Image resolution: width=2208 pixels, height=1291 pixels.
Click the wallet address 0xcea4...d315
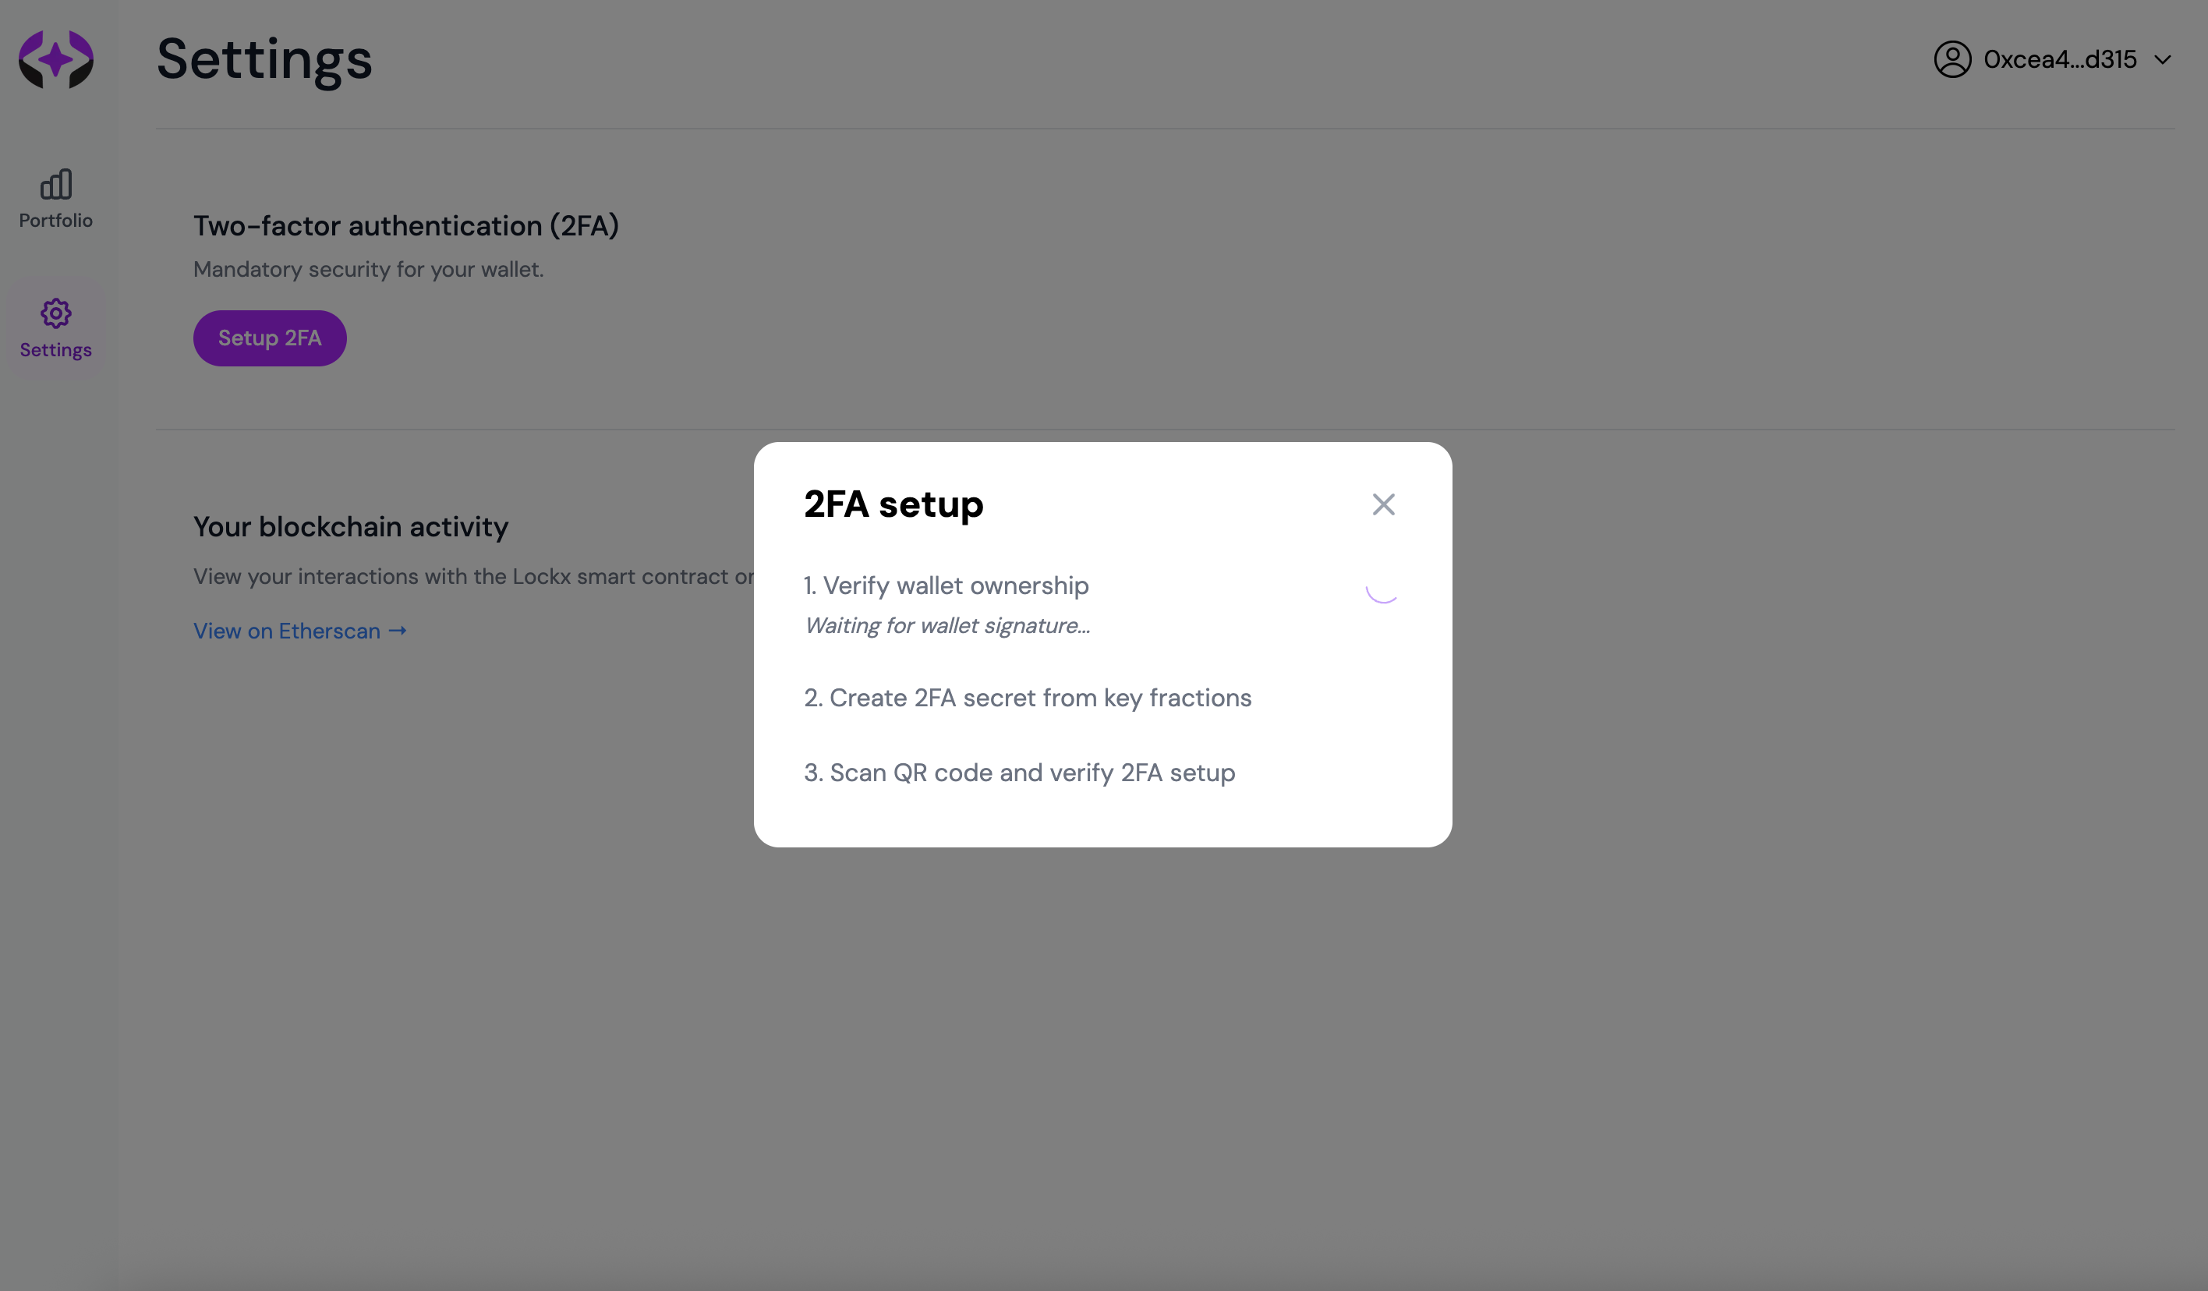point(2060,59)
